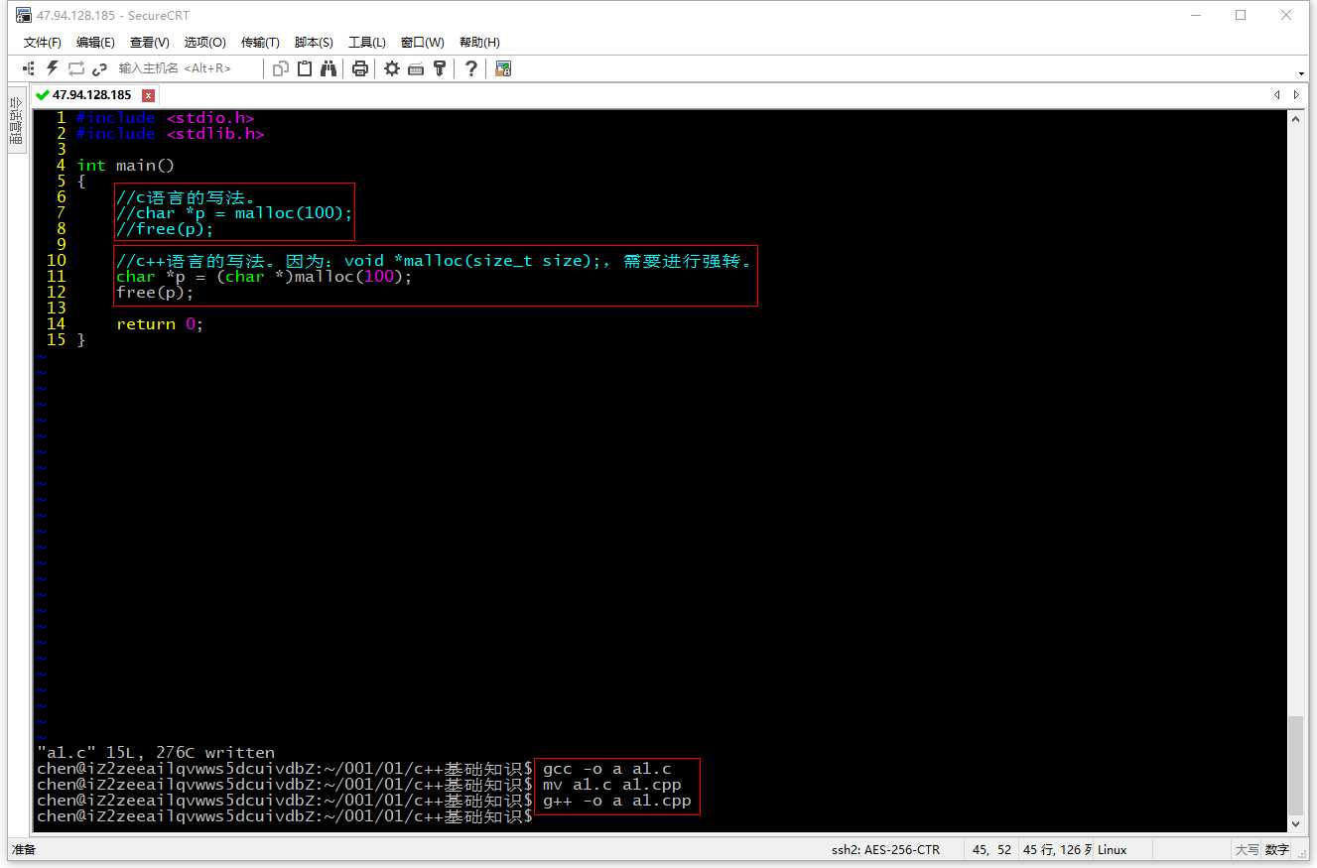Click the public key agent icon

pos(440,68)
